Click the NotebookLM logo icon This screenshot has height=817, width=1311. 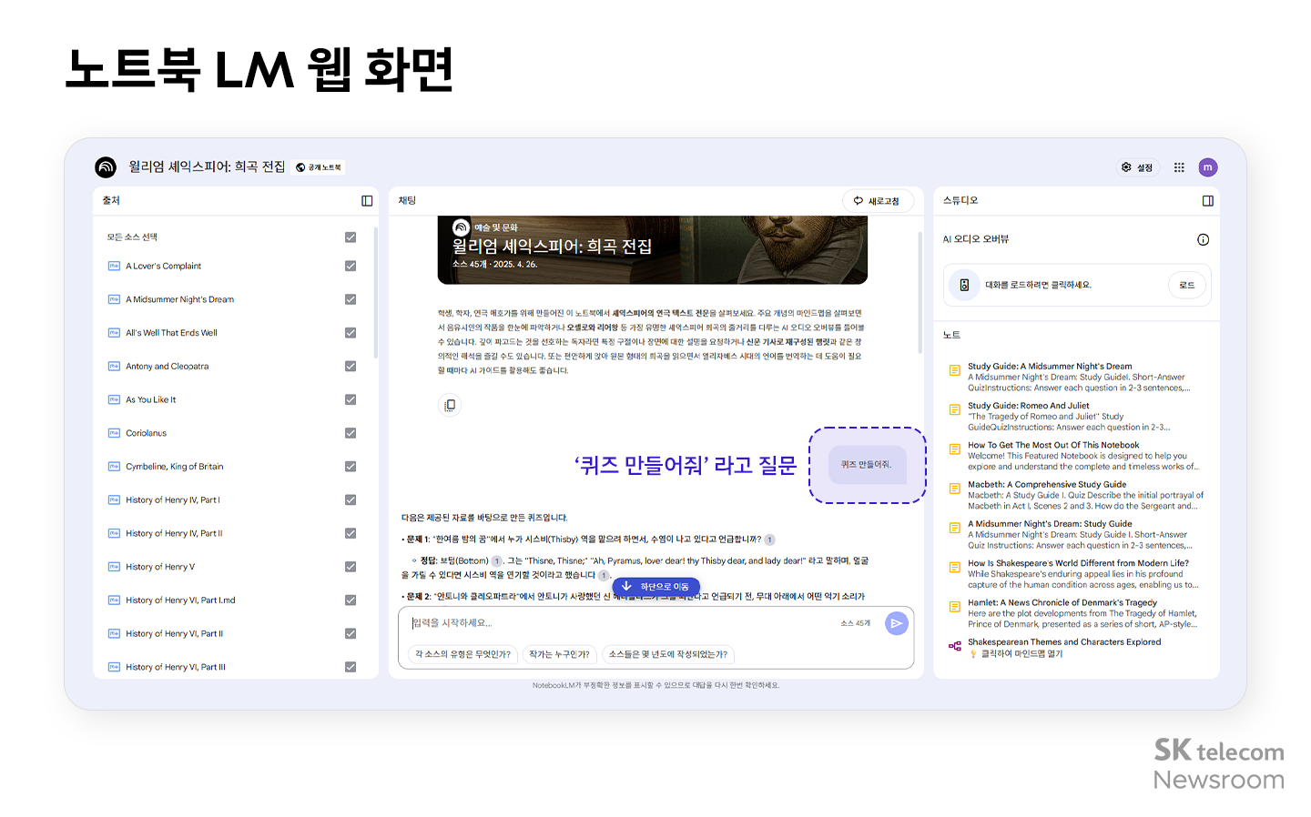106,167
